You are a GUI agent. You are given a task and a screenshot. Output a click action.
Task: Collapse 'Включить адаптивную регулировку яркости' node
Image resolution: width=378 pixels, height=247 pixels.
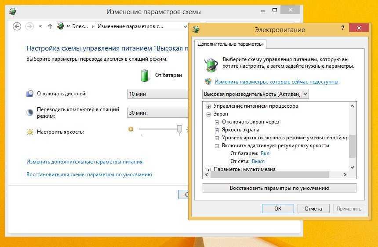tap(217, 146)
